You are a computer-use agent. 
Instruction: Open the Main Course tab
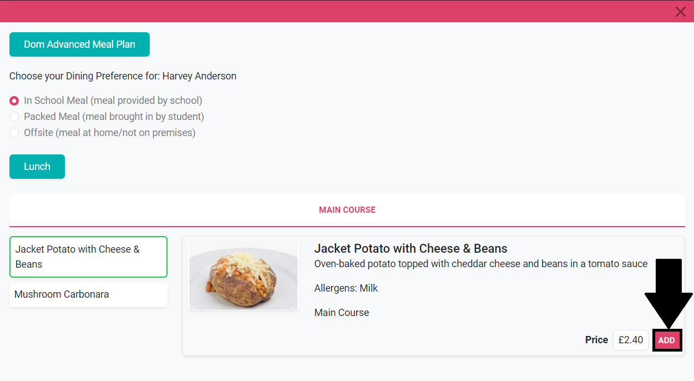347,210
